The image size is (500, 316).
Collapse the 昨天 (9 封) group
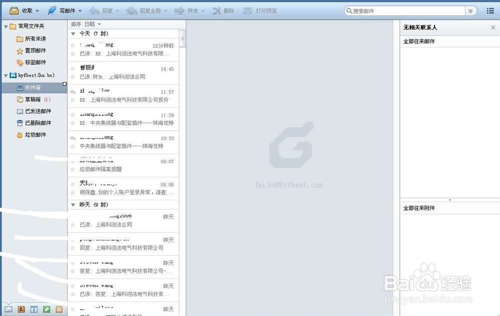tap(73, 204)
